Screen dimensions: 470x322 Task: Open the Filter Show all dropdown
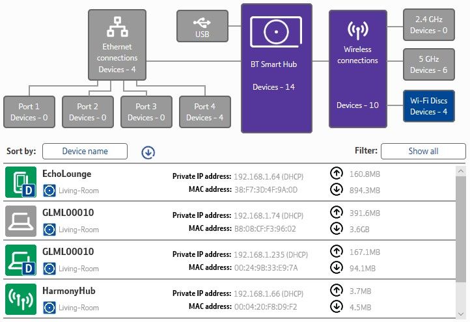(423, 152)
